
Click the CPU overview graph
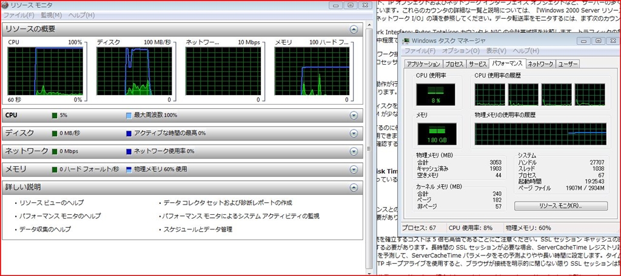coord(45,71)
